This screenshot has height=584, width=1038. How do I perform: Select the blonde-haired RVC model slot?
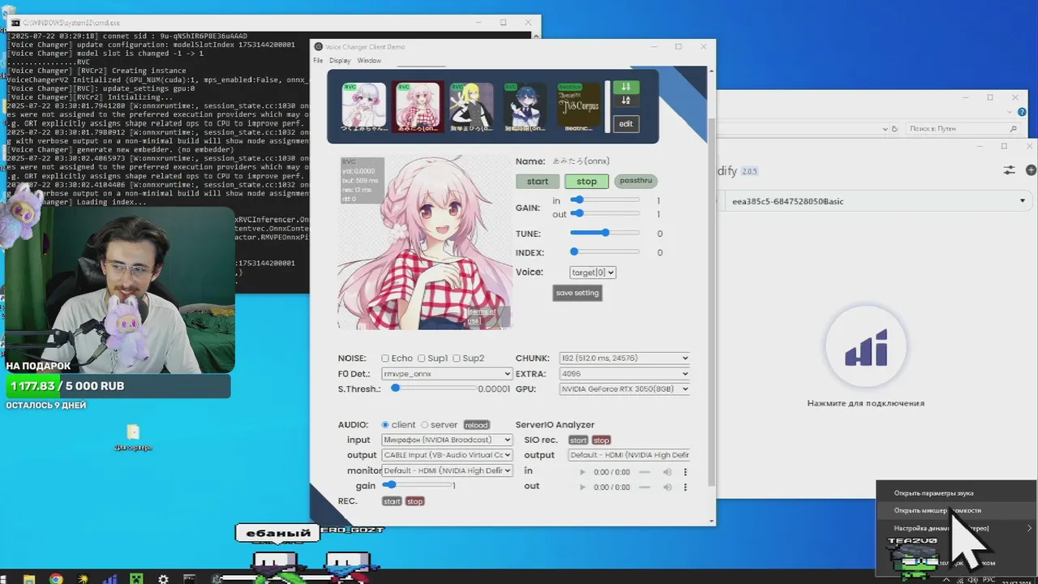[471, 106]
